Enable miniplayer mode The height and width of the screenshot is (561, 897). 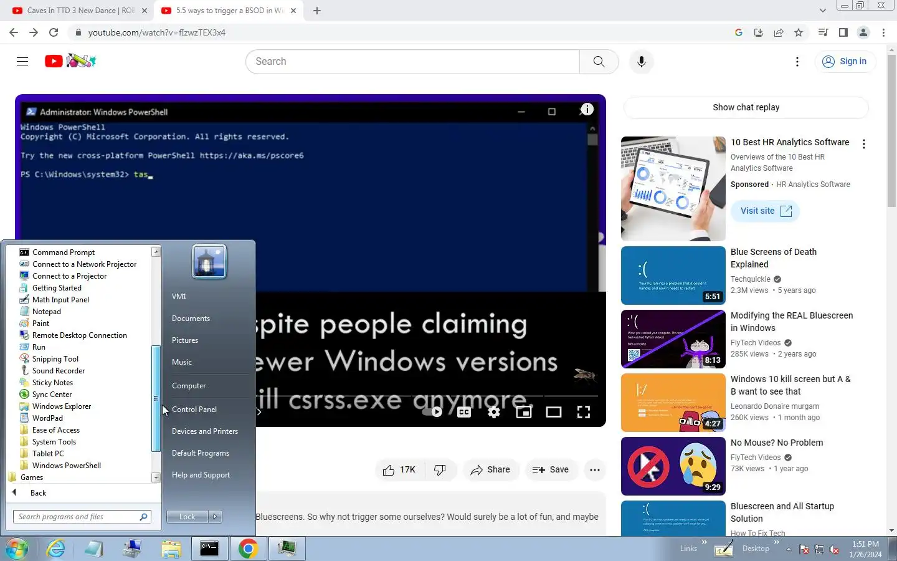pos(524,411)
